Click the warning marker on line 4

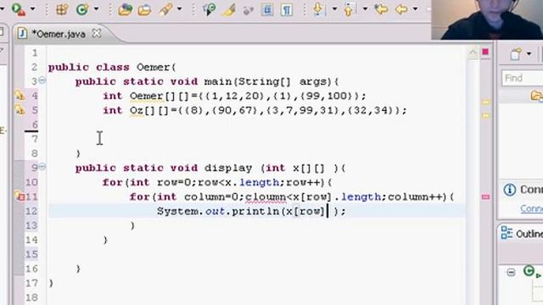click(20, 96)
